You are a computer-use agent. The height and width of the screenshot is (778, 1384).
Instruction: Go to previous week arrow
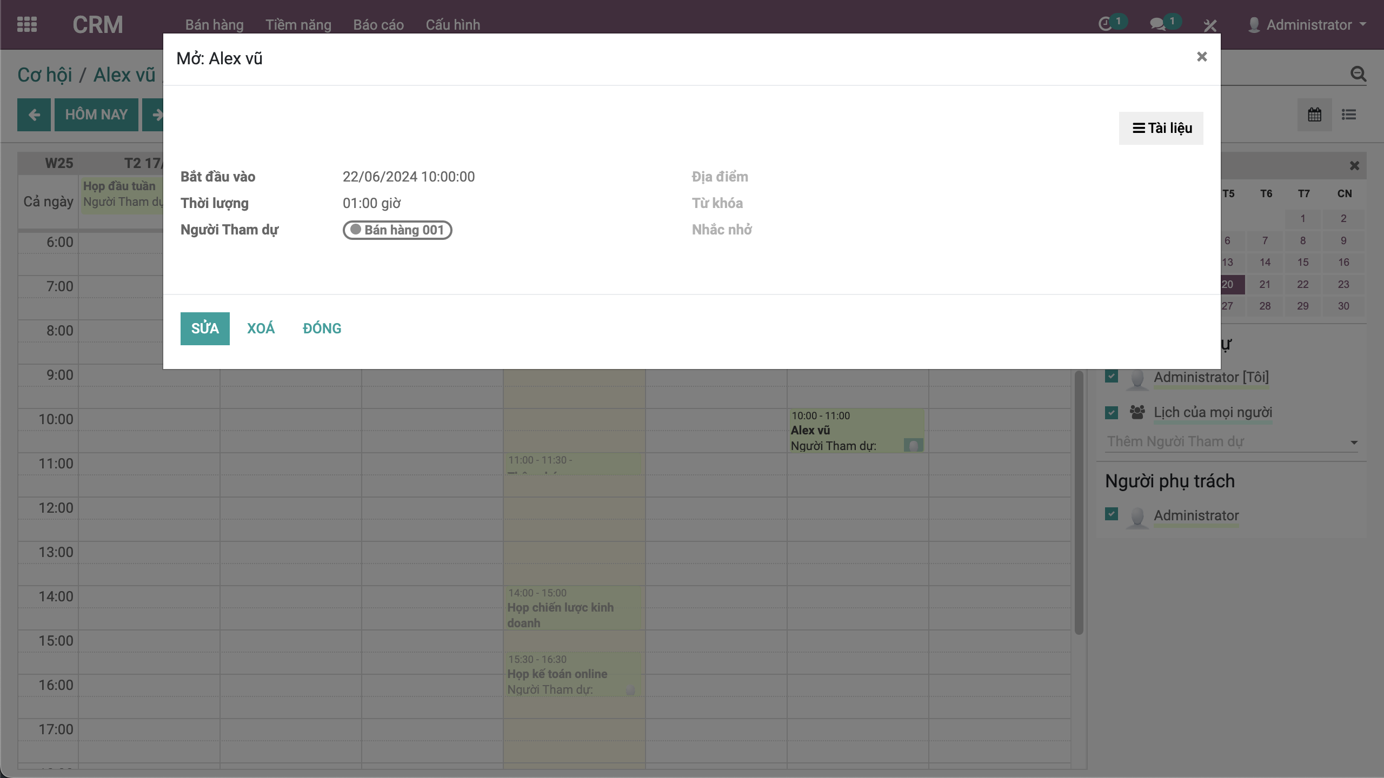[x=34, y=115]
